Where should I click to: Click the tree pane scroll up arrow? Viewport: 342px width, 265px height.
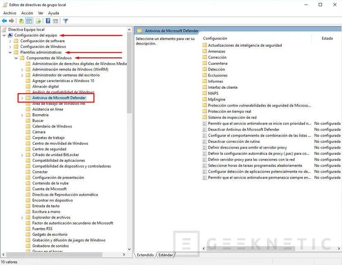[x=130, y=29]
